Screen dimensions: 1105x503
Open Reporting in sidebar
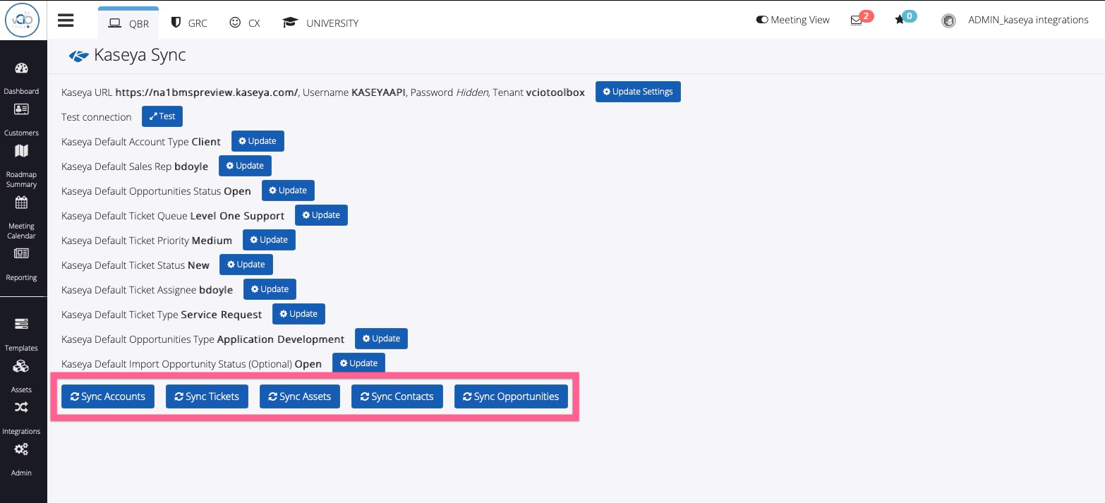click(x=21, y=265)
